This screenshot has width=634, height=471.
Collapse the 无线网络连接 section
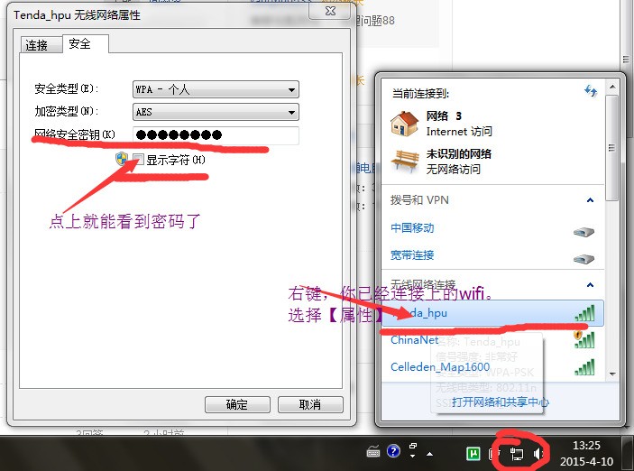coord(590,285)
